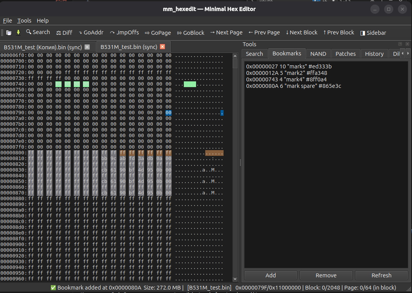Open the Patches tab
Screen dimensions: 412x293
coord(345,54)
